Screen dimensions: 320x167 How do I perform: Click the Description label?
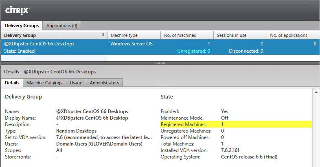(18, 124)
